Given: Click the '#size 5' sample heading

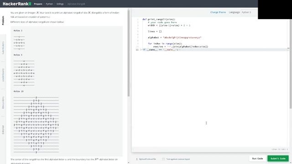Looking at the screenshot, I should (x=18, y=55).
